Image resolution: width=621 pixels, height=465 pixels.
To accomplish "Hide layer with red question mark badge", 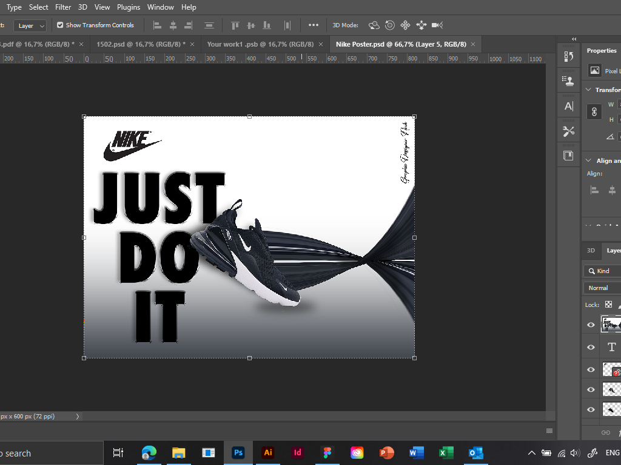I will [591, 370].
